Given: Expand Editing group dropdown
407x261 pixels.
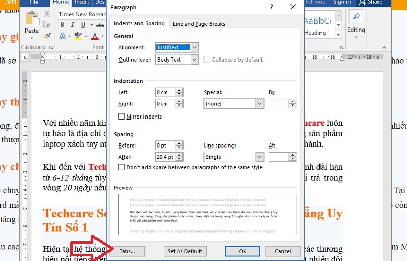Looking at the screenshot, I should pos(356,37).
